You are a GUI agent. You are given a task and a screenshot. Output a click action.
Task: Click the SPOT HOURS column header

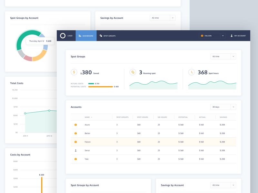coord(143,117)
